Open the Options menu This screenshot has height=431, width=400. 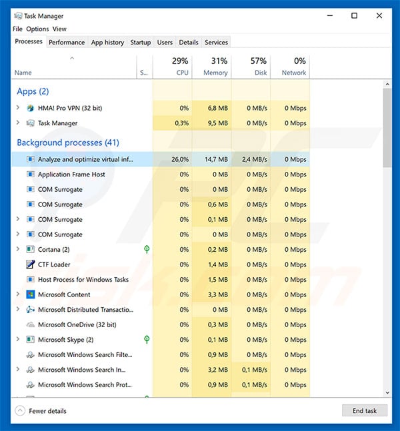pos(37,29)
